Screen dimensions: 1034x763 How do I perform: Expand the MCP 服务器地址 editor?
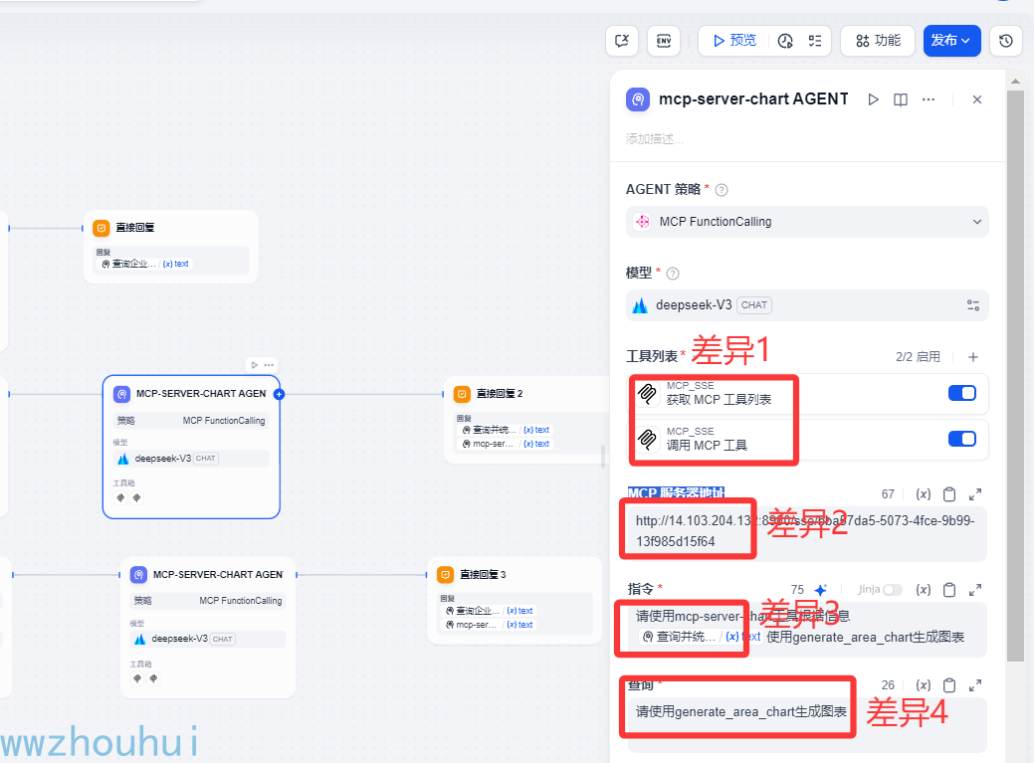[975, 494]
